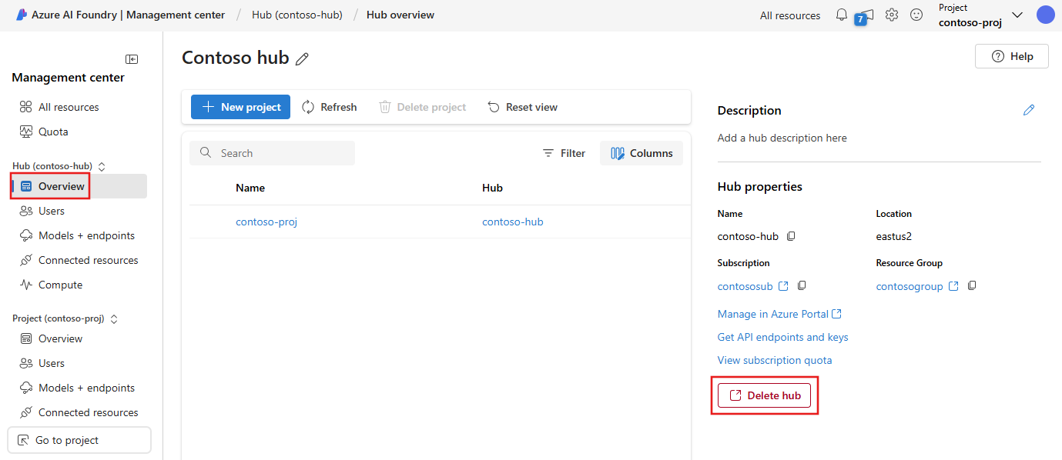Select Compute under the hub section

coord(60,285)
